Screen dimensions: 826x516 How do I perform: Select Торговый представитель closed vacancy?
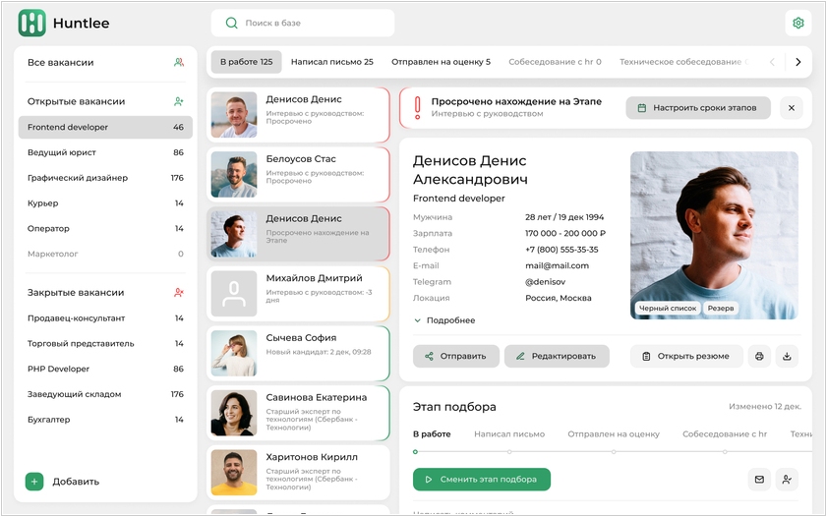click(x=105, y=343)
